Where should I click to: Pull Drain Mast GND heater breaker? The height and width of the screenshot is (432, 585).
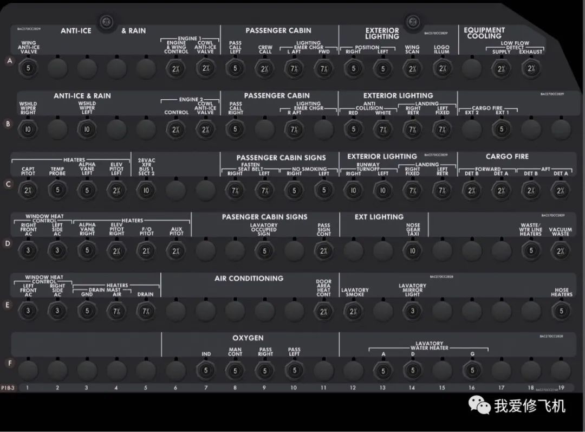(87, 311)
